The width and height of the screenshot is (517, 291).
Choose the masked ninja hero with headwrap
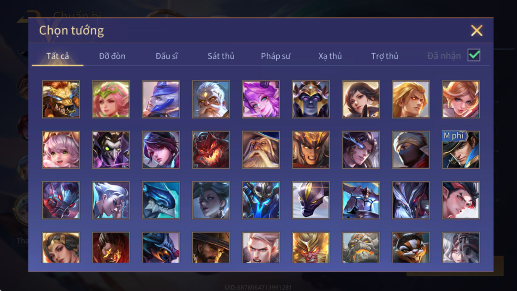point(411,150)
